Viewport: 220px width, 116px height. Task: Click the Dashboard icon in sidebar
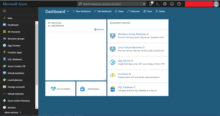point(4,25)
